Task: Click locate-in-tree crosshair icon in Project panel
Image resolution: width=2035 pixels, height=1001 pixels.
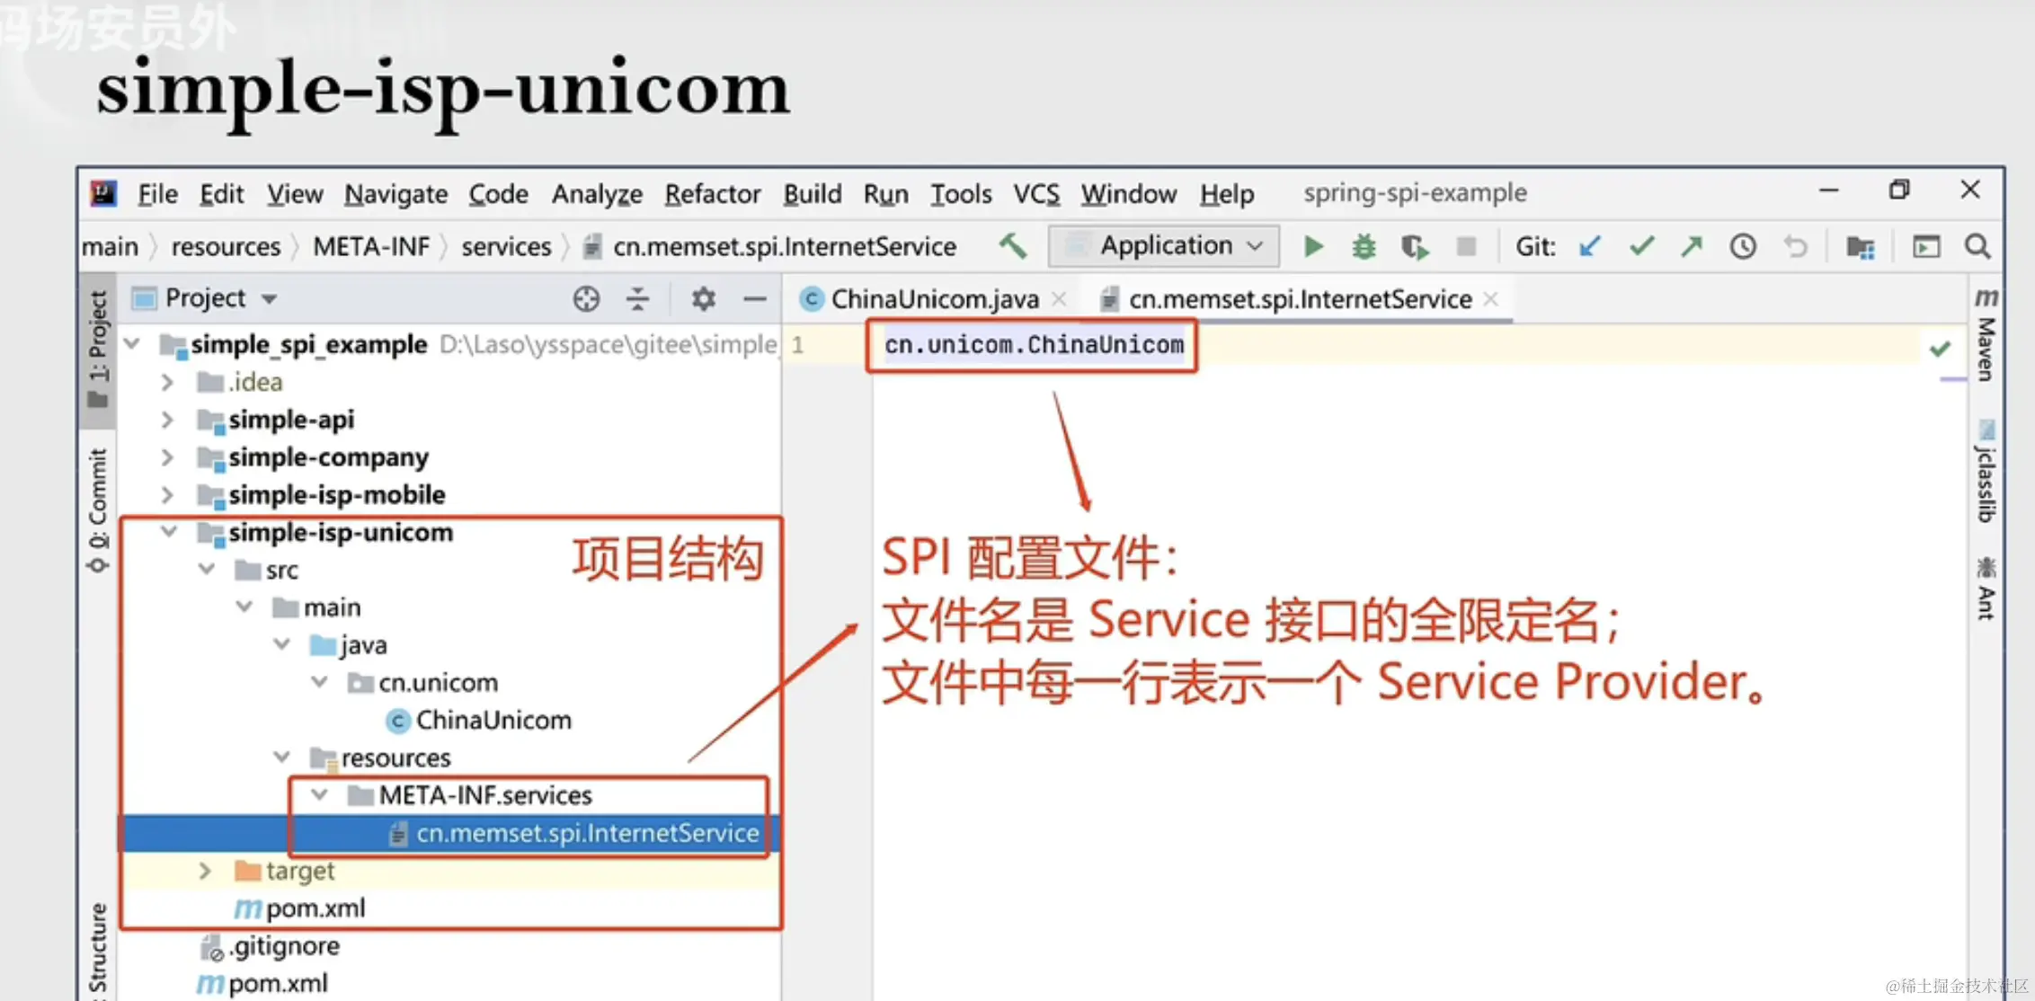Action: 586,299
